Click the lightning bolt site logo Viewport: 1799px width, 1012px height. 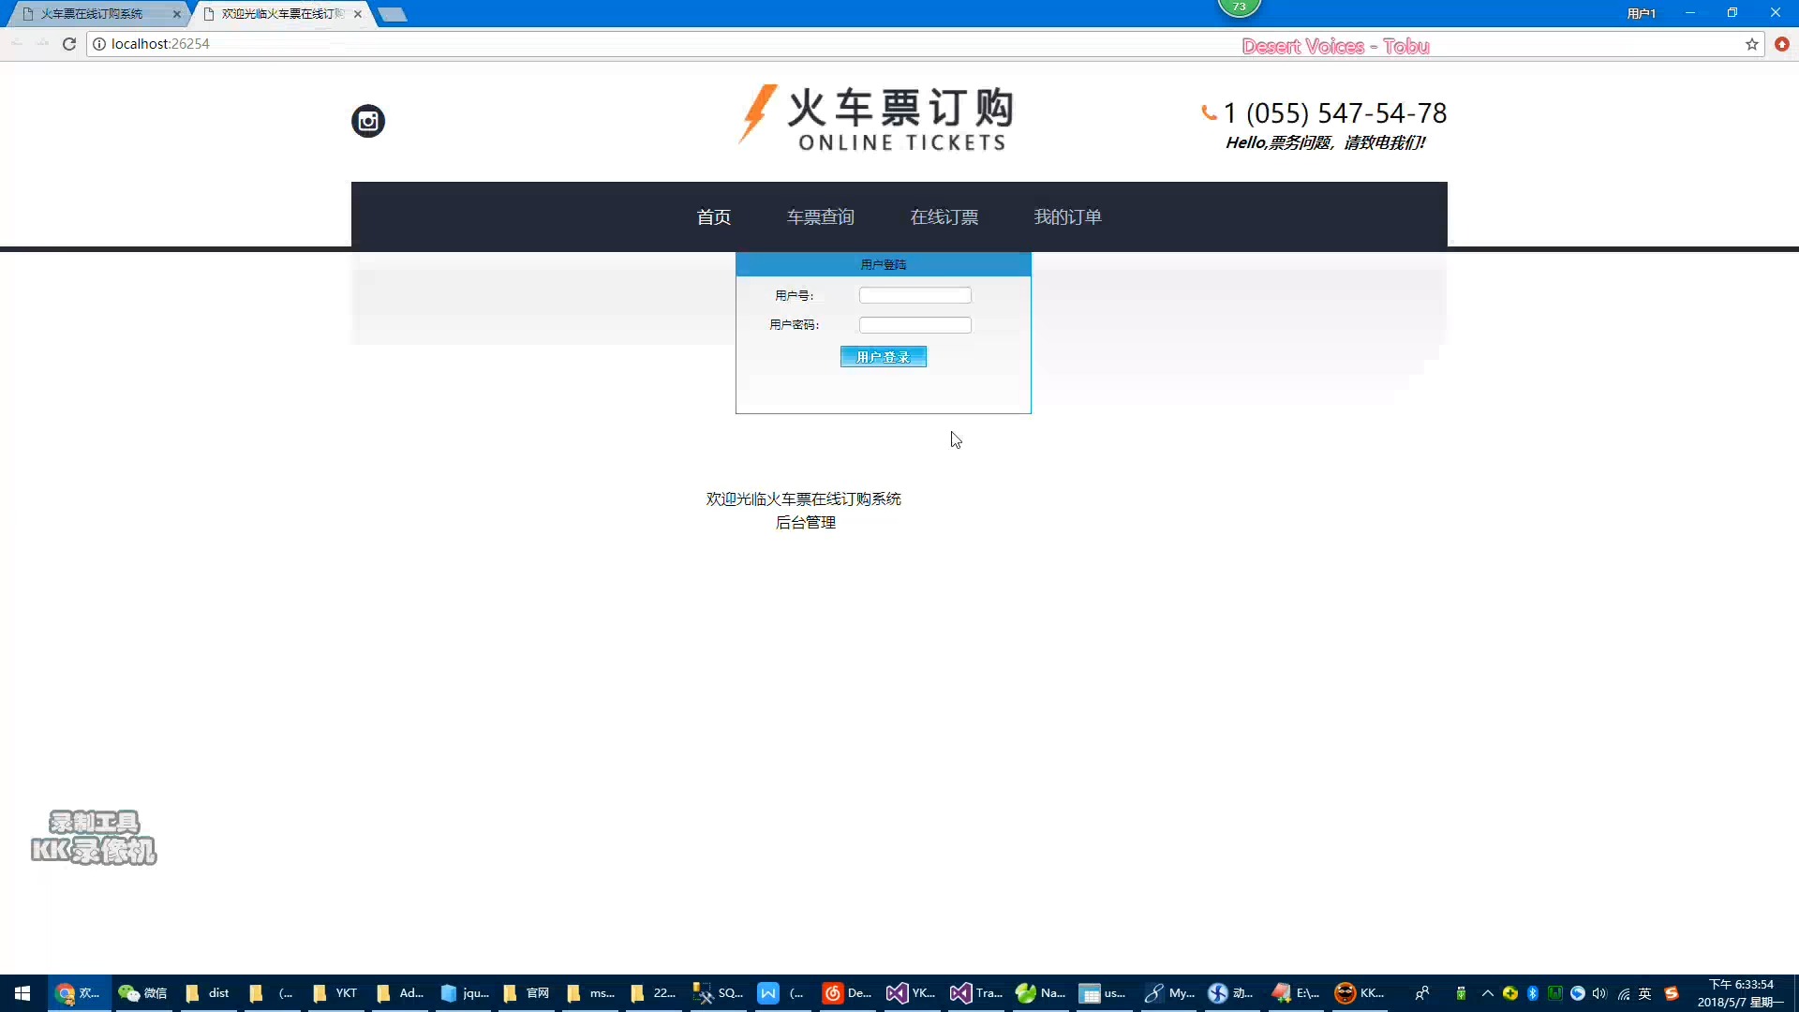tap(758, 114)
